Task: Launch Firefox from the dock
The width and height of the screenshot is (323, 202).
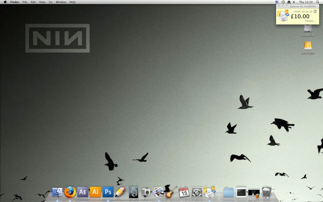Action: 70,192
